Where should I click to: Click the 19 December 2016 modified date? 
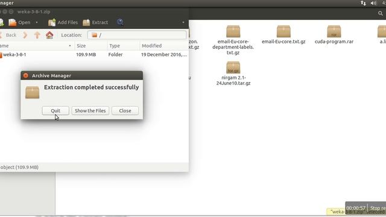coord(163,55)
